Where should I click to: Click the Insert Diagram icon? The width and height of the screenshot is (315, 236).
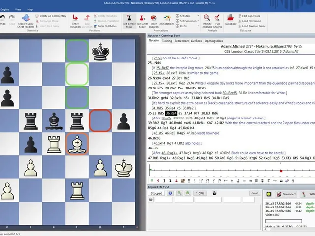point(154,18)
